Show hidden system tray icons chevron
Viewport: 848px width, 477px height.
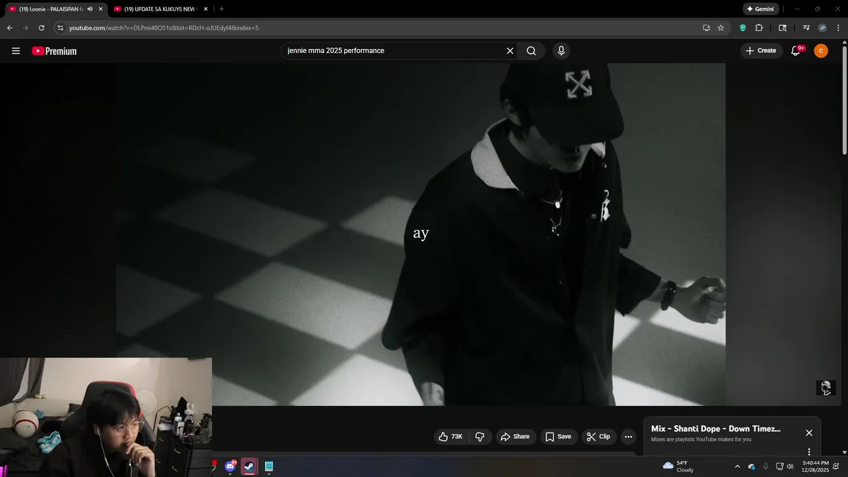[x=737, y=466]
